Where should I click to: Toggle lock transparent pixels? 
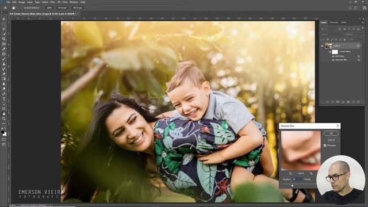[328, 40]
